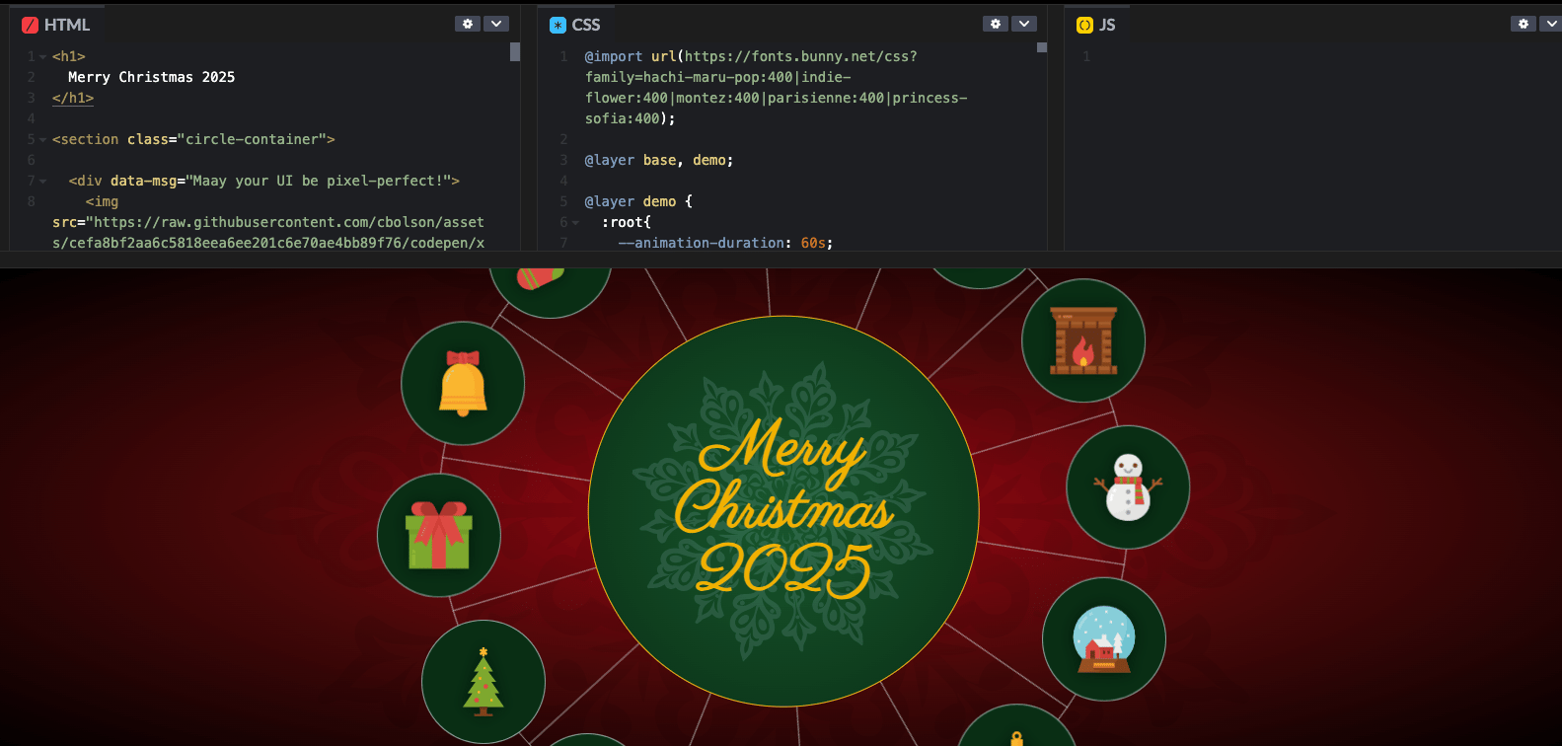Image resolution: width=1562 pixels, height=746 pixels.
Task: Click the yellow JS parentheses logo icon
Action: pos(1084,25)
